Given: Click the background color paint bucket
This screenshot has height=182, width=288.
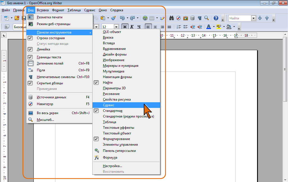Looking at the screenshot, I should coord(229,27).
